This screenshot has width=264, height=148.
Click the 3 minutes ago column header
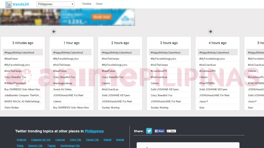coord(23,43)
